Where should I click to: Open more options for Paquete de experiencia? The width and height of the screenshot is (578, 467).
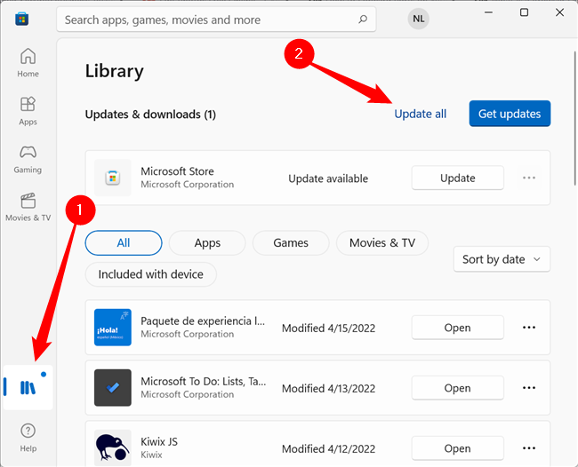click(529, 327)
